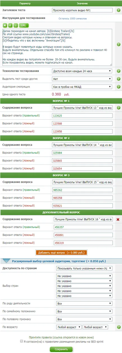
Task: Open the Прочтите правила link
Action: (x=61, y=337)
